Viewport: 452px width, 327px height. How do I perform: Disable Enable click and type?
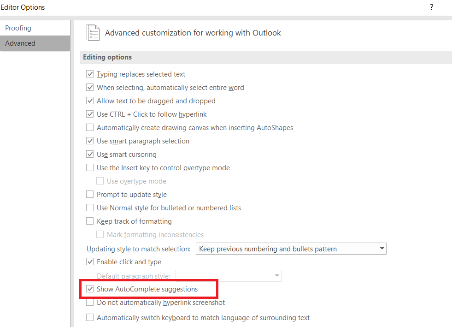tap(90, 262)
